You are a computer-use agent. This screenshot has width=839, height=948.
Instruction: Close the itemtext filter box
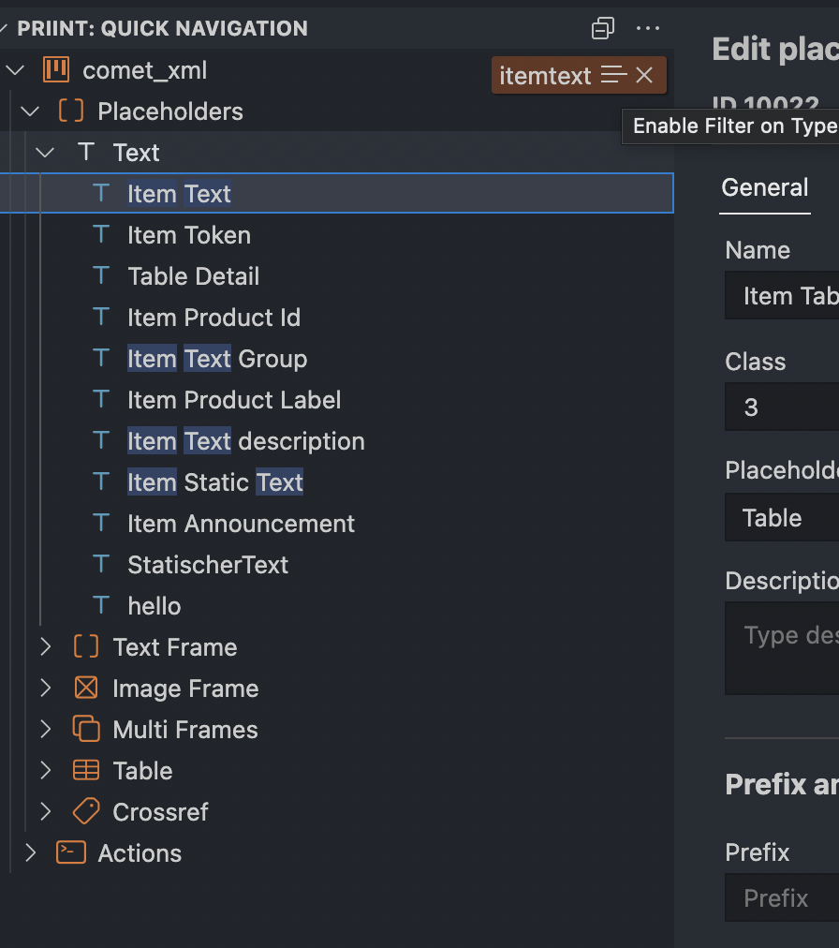pos(644,75)
